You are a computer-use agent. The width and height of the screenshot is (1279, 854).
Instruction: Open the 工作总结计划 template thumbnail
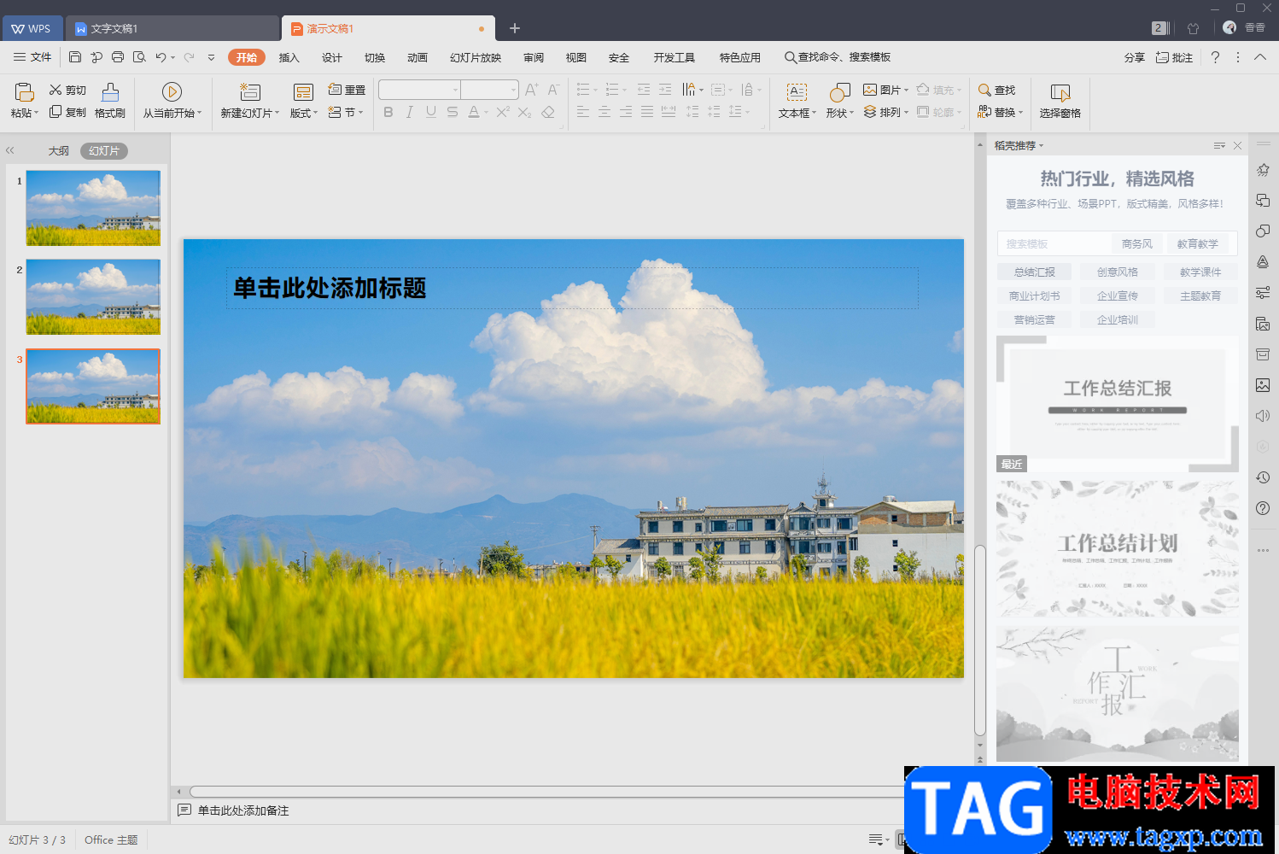[x=1118, y=549]
